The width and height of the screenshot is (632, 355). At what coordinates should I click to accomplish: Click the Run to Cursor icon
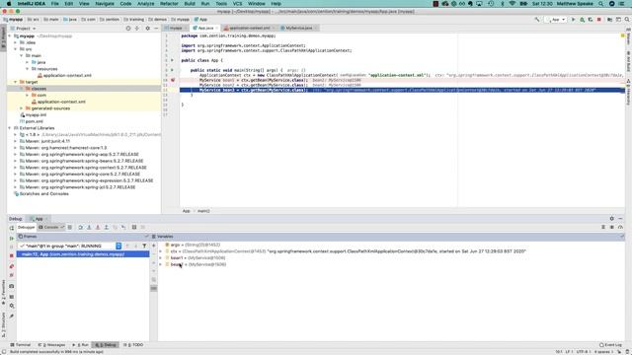click(x=123, y=228)
